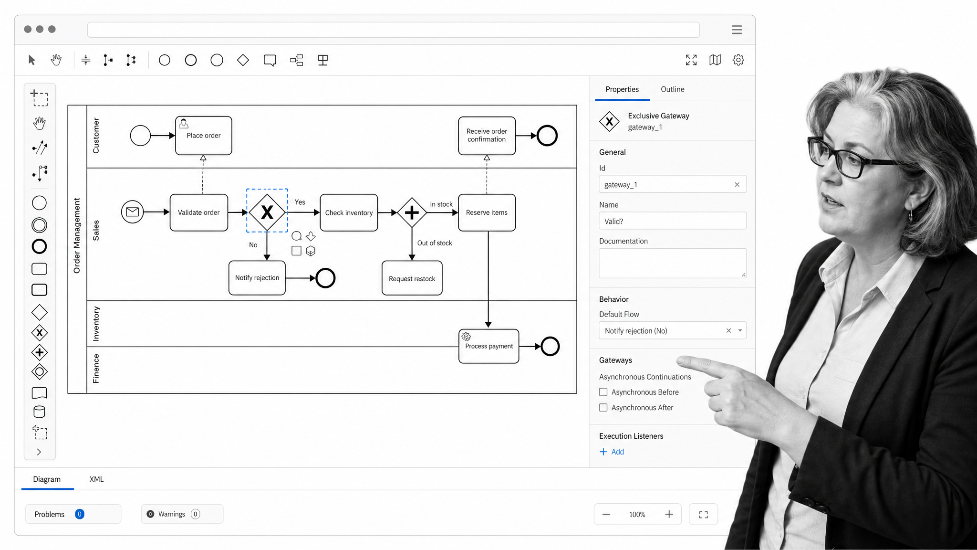Collapse the General section header
The width and height of the screenshot is (977, 550).
click(613, 152)
